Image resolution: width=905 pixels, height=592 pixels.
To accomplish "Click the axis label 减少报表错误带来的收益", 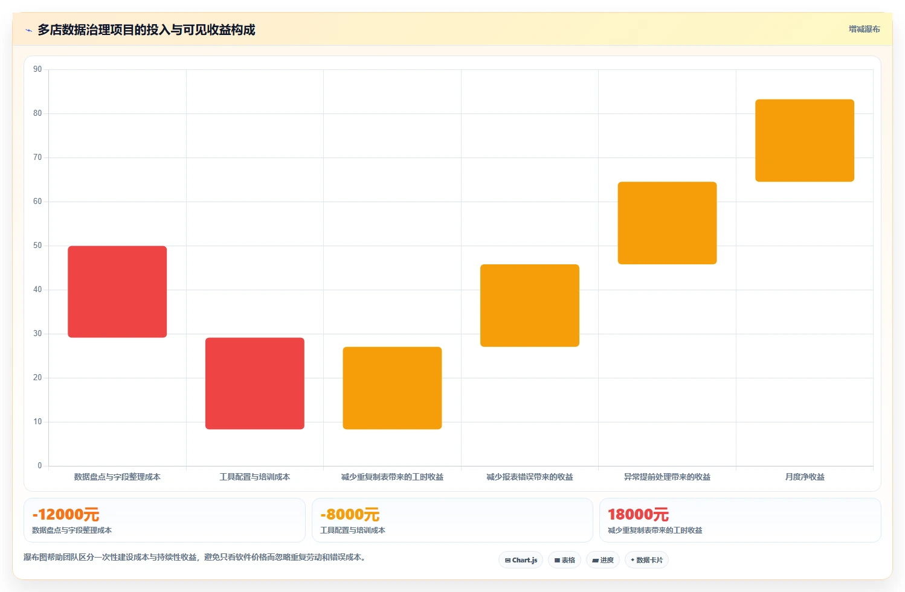I will [530, 477].
